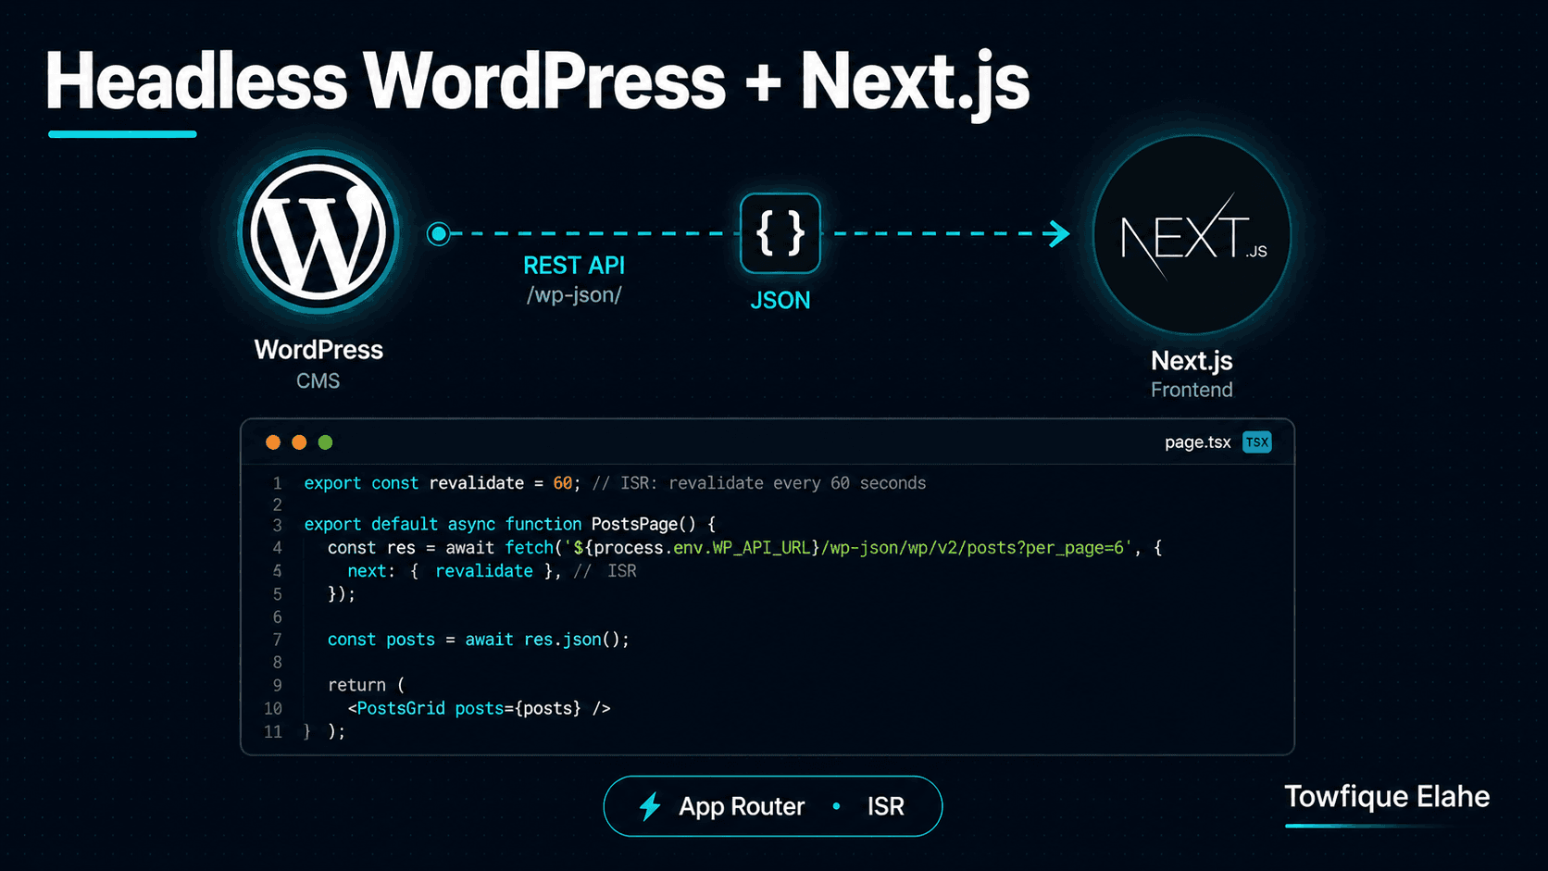1548x871 pixels.
Task: Click the Next.js caption under the logo
Action: click(x=1192, y=361)
